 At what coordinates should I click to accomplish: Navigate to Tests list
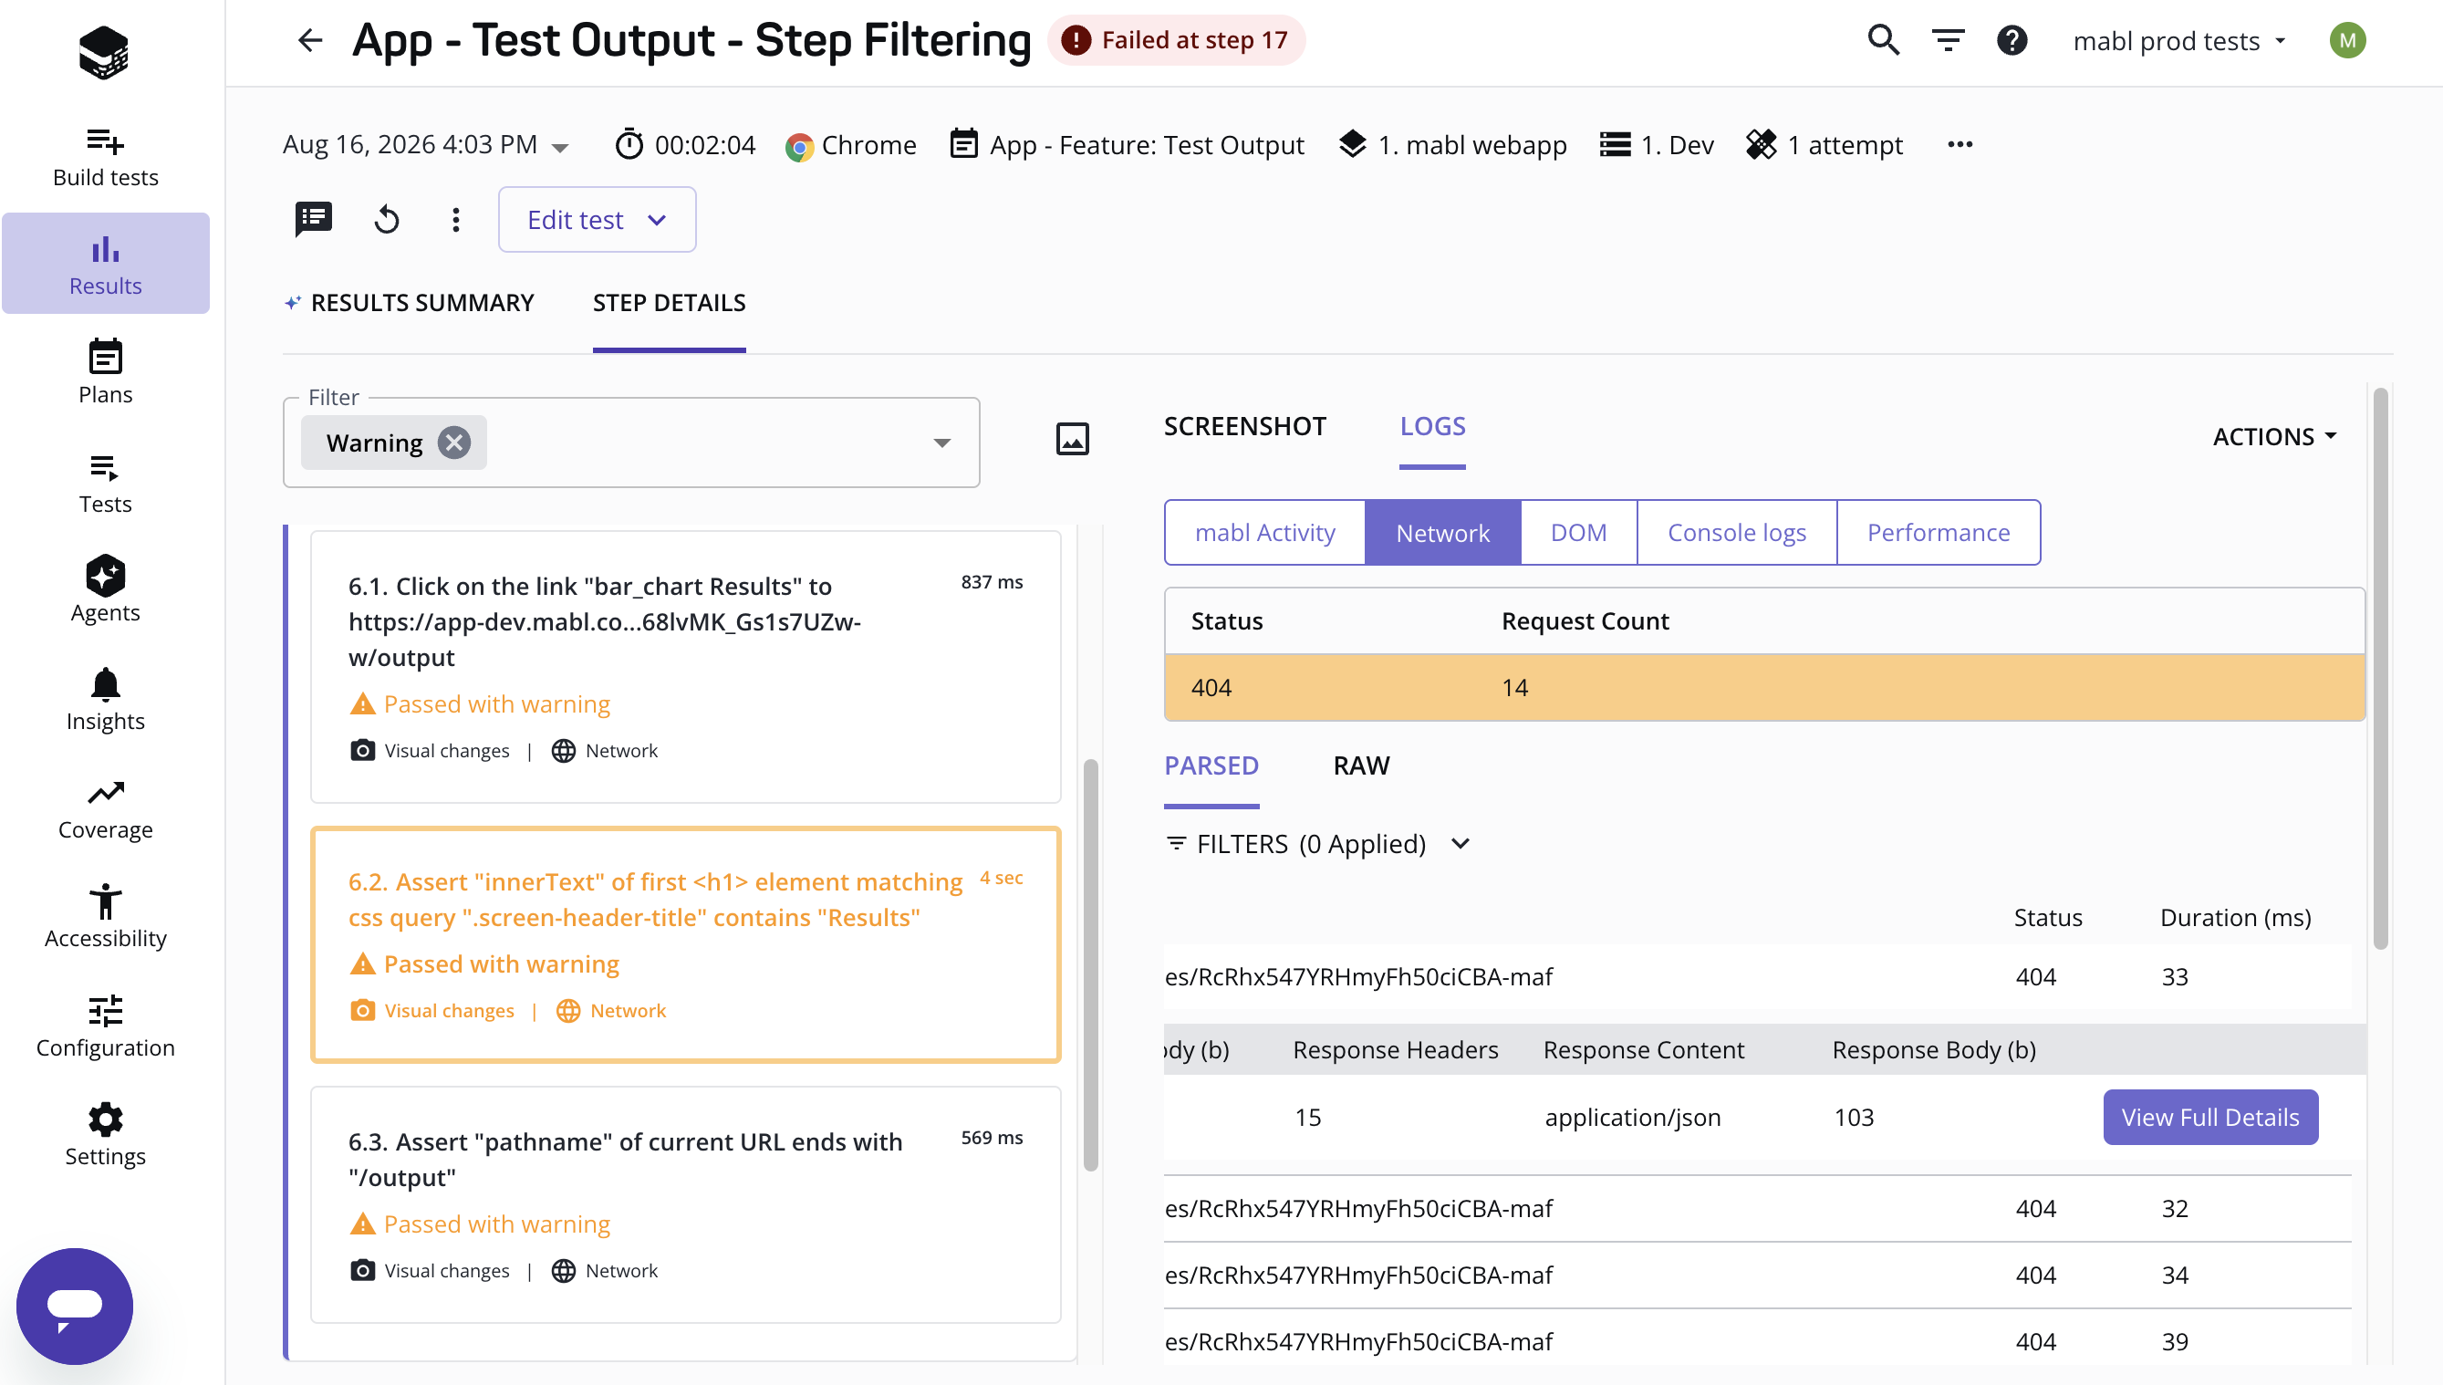coord(106,484)
